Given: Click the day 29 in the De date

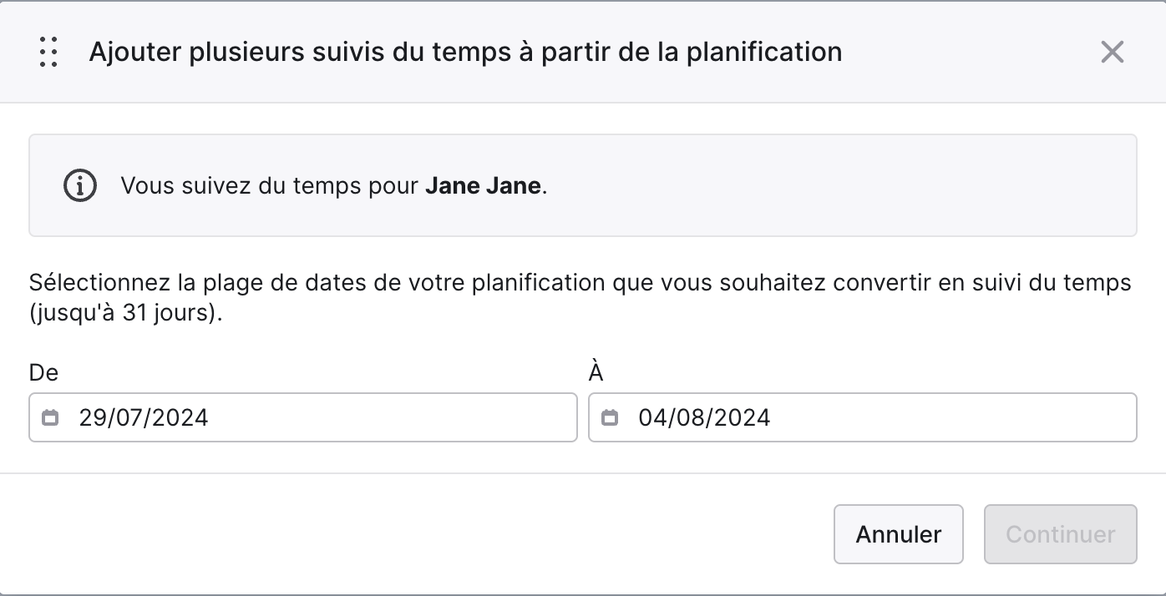Looking at the screenshot, I should point(91,417).
